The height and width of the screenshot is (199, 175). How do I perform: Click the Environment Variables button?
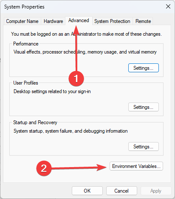(136, 166)
